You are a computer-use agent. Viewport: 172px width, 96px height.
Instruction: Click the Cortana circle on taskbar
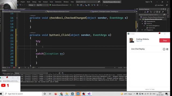45,94
